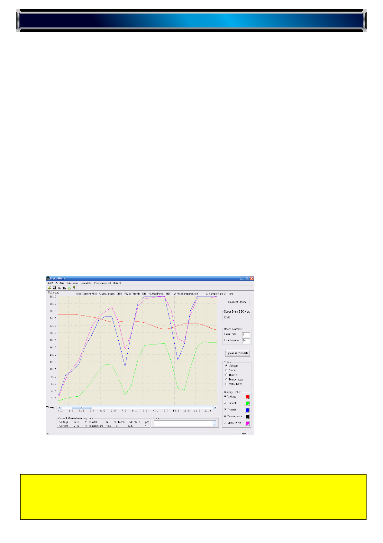The height and width of the screenshot is (543, 383).
Task: Open the blue Throttle color dropdown
Action: click(248, 410)
